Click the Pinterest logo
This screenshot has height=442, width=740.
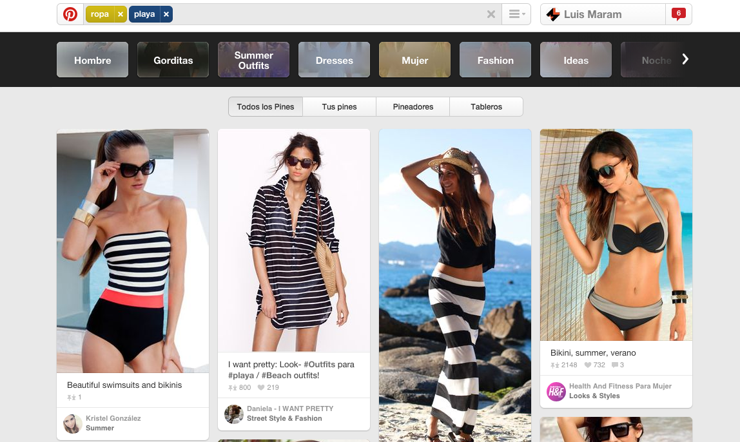coord(71,13)
